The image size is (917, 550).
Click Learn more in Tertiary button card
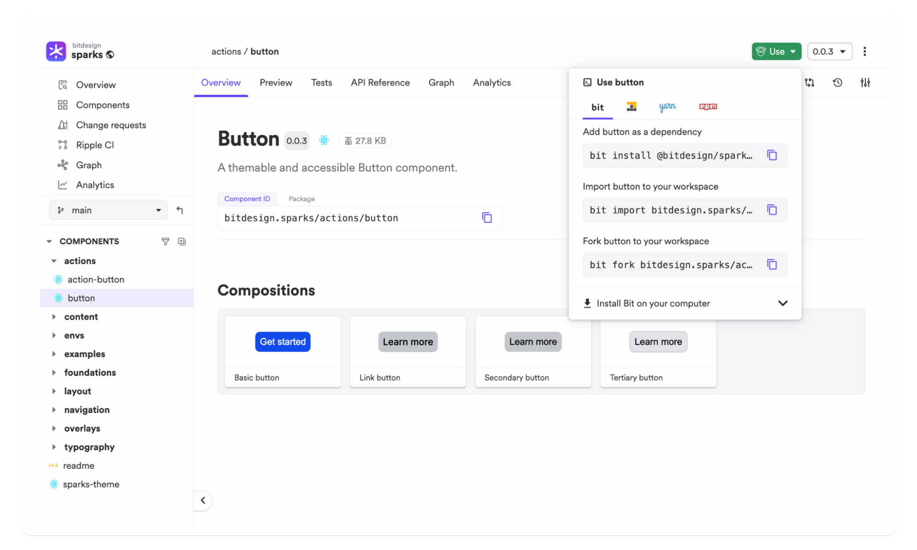click(658, 342)
